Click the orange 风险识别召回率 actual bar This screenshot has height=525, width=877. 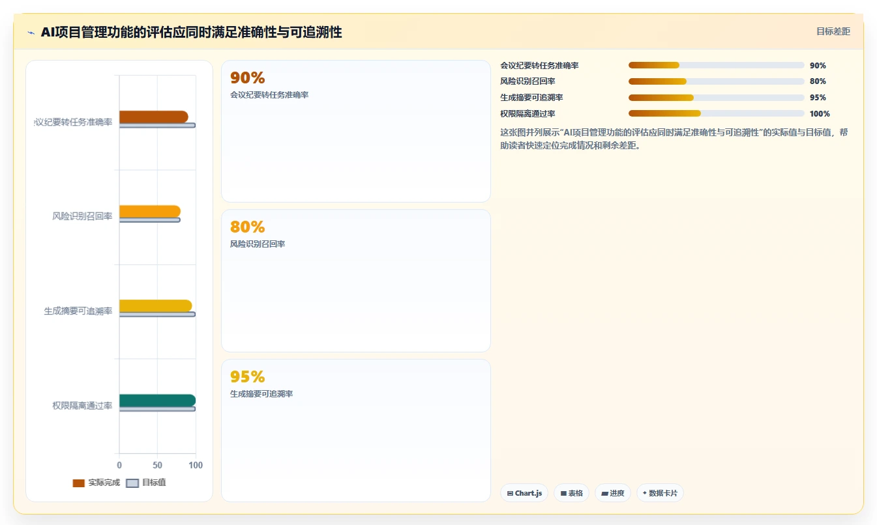click(x=150, y=211)
